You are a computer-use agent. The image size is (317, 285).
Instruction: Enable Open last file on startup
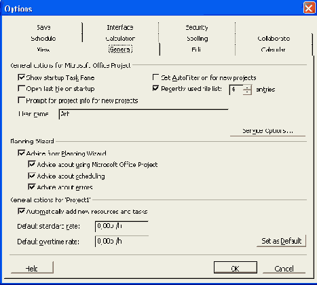[21, 88]
